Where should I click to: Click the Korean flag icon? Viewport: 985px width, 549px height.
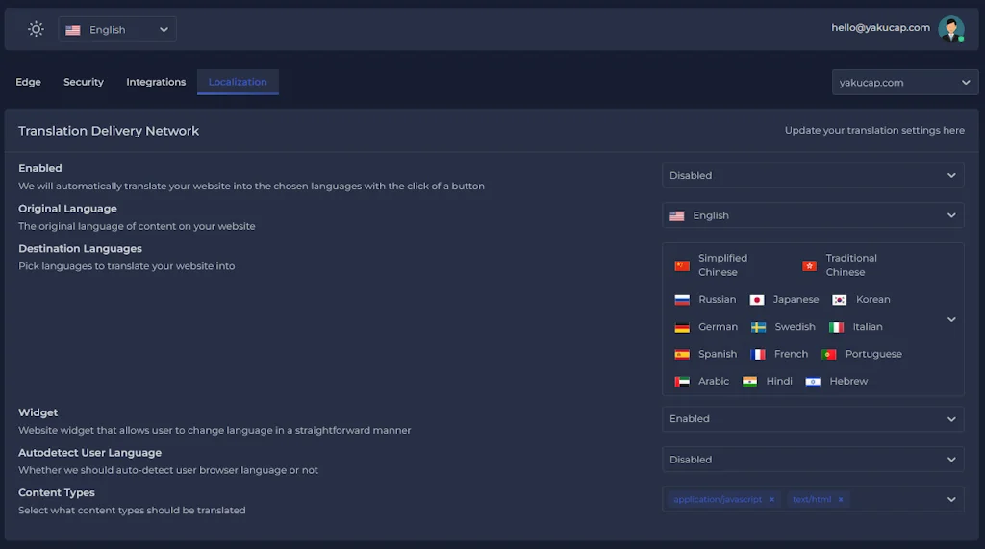[839, 300]
